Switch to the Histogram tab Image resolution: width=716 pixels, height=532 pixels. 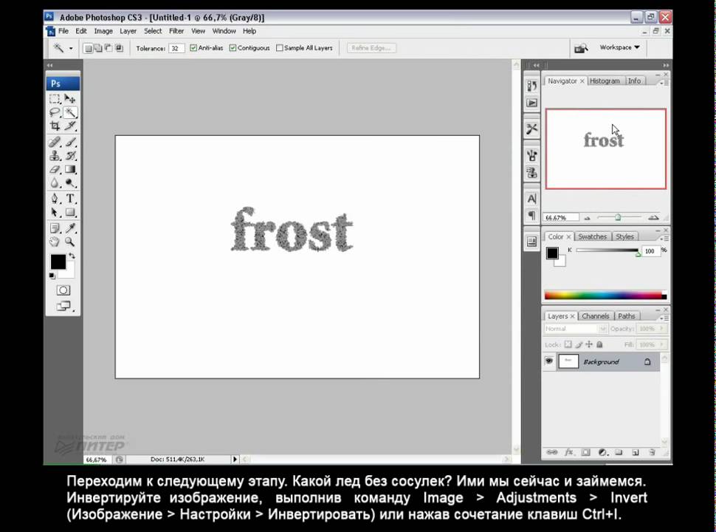(x=605, y=81)
